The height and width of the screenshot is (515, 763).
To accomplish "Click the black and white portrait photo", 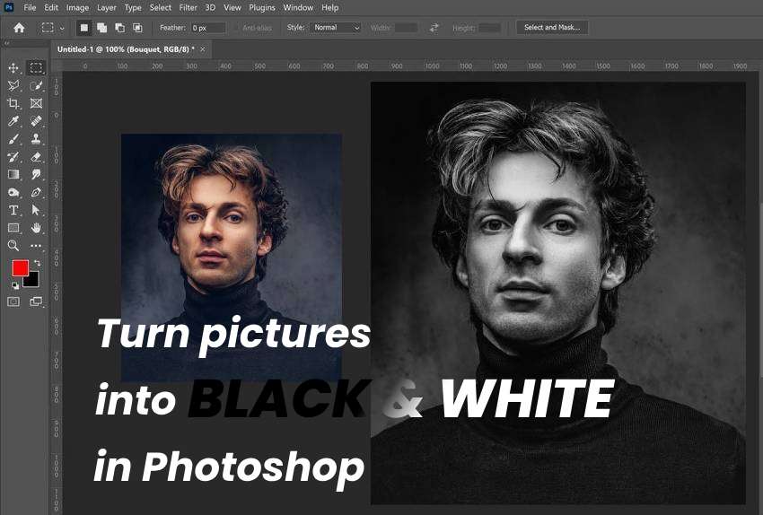I will tap(558, 293).
